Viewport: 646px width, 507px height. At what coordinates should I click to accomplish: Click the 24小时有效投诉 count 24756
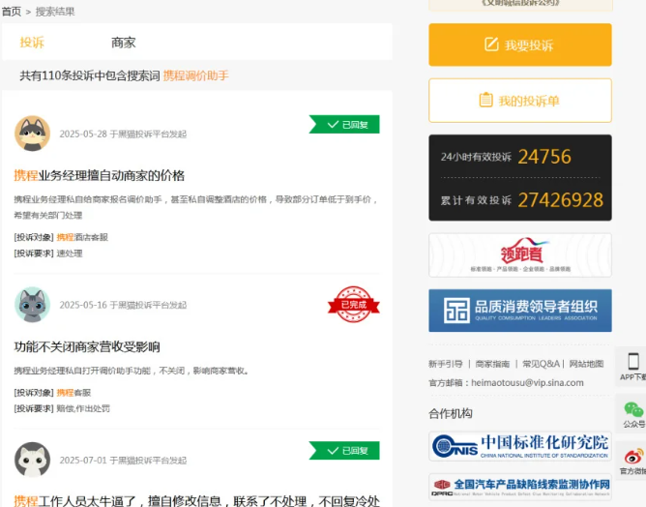pyautogui.click(x=544, y=157)
